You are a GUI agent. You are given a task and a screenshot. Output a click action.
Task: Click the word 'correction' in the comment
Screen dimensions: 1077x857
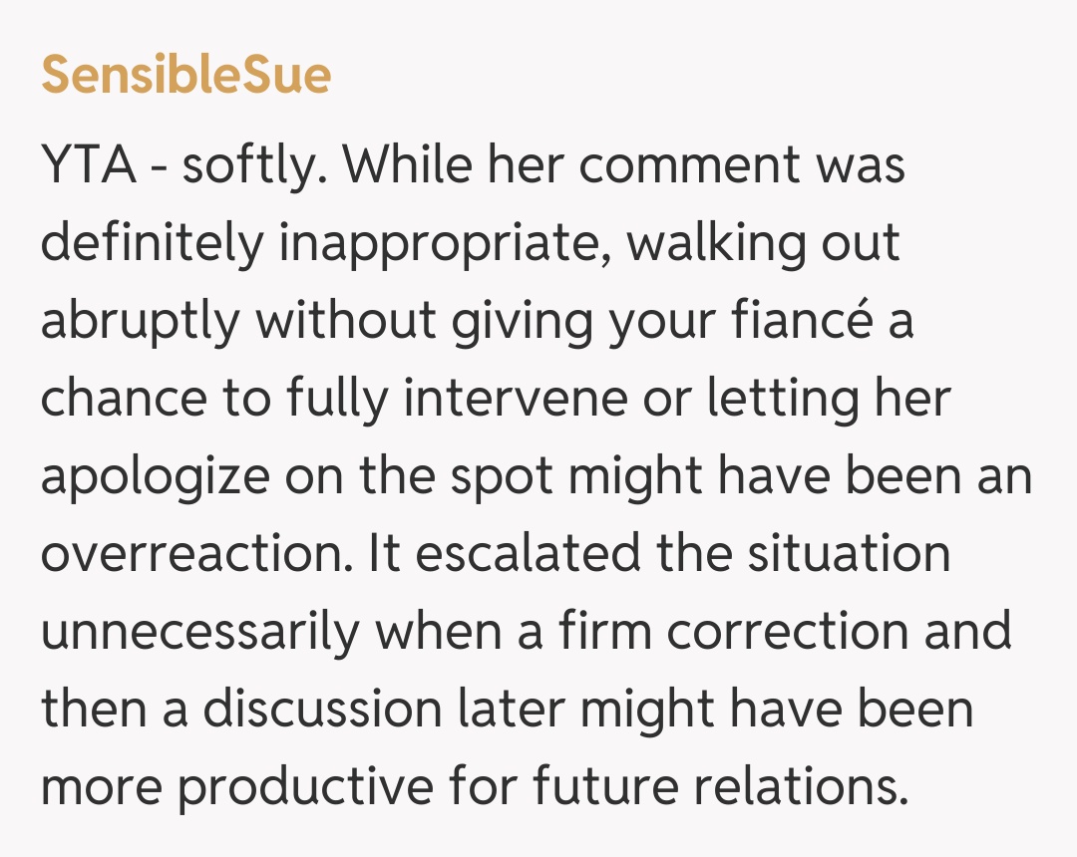[784, 632]
